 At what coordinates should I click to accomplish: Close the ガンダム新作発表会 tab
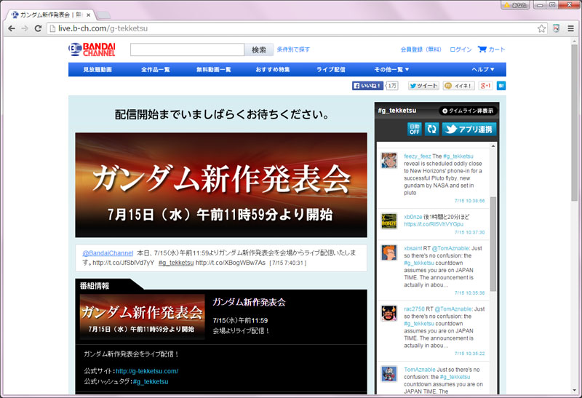click(x=88, y=15)
